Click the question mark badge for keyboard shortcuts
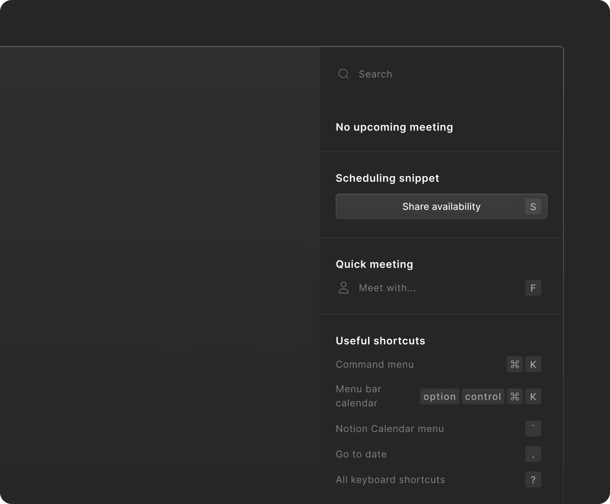Screen dimensions: 610x504 [x=533, y=479]
